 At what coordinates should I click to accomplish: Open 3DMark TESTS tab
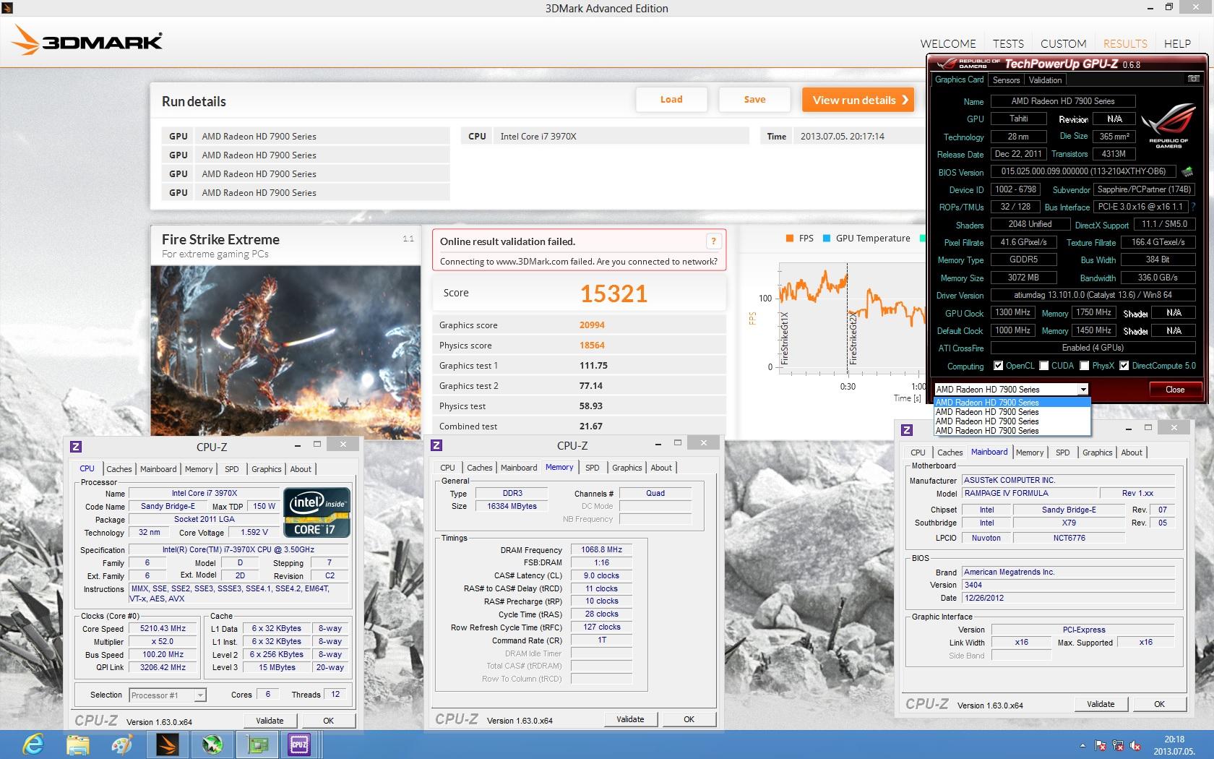click(x=1008, y=44)
